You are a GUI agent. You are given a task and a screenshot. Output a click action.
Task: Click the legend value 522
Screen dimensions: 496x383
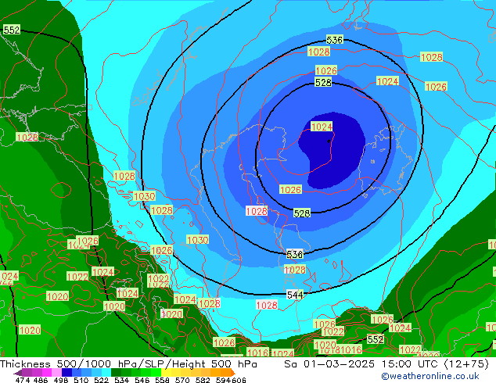pos(101,380)
